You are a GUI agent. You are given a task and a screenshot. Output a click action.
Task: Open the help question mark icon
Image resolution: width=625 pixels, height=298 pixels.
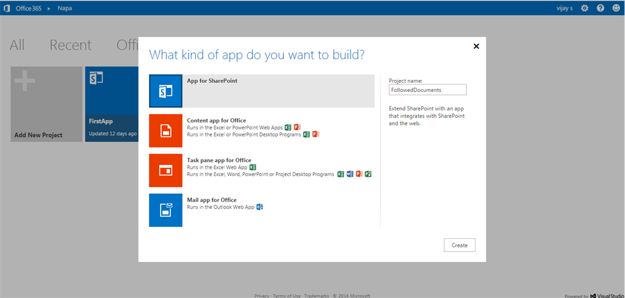tap(601, 8)
